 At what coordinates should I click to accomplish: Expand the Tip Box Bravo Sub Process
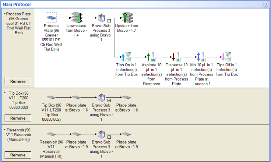pos(109,100)
